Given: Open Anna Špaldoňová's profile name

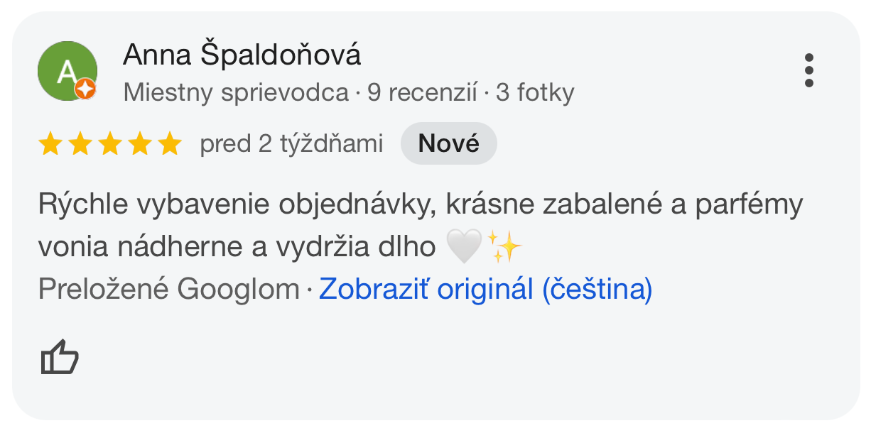Looking at the screenshot, I should pyautogui.click(x=242, y=55).
